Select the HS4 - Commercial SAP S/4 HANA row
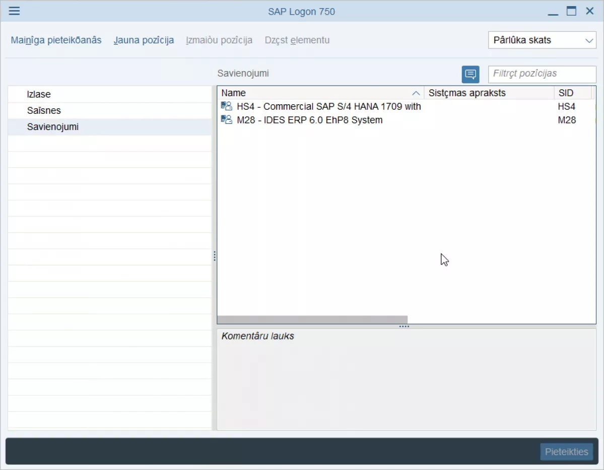Image resolution: width=604 pixels, height=470 pixels. (x=407, y=106)
